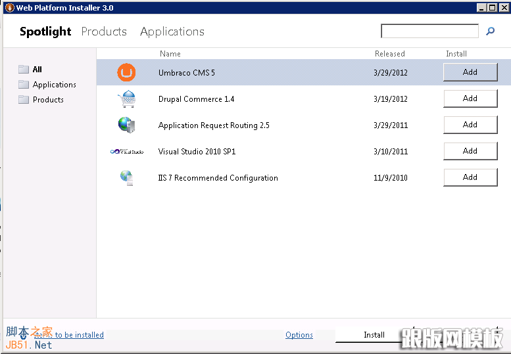Screen dimensions: 511x354
Task: Select the Products category in sidebar
Action: click(x=48, y=100)
